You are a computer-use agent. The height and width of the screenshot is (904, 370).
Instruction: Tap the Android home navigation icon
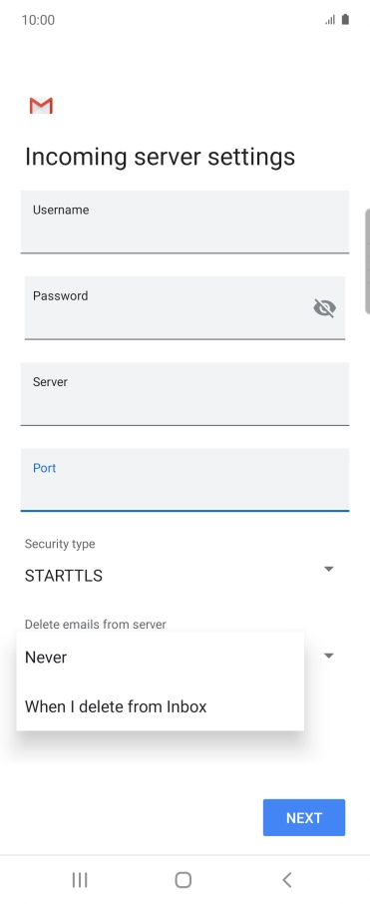click(x=184, y=880)
